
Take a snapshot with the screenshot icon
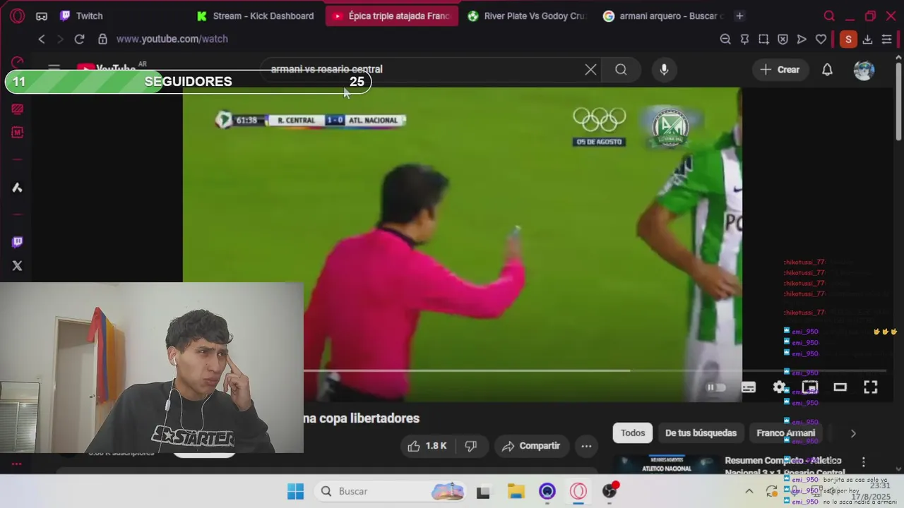[x=763, y=39]
